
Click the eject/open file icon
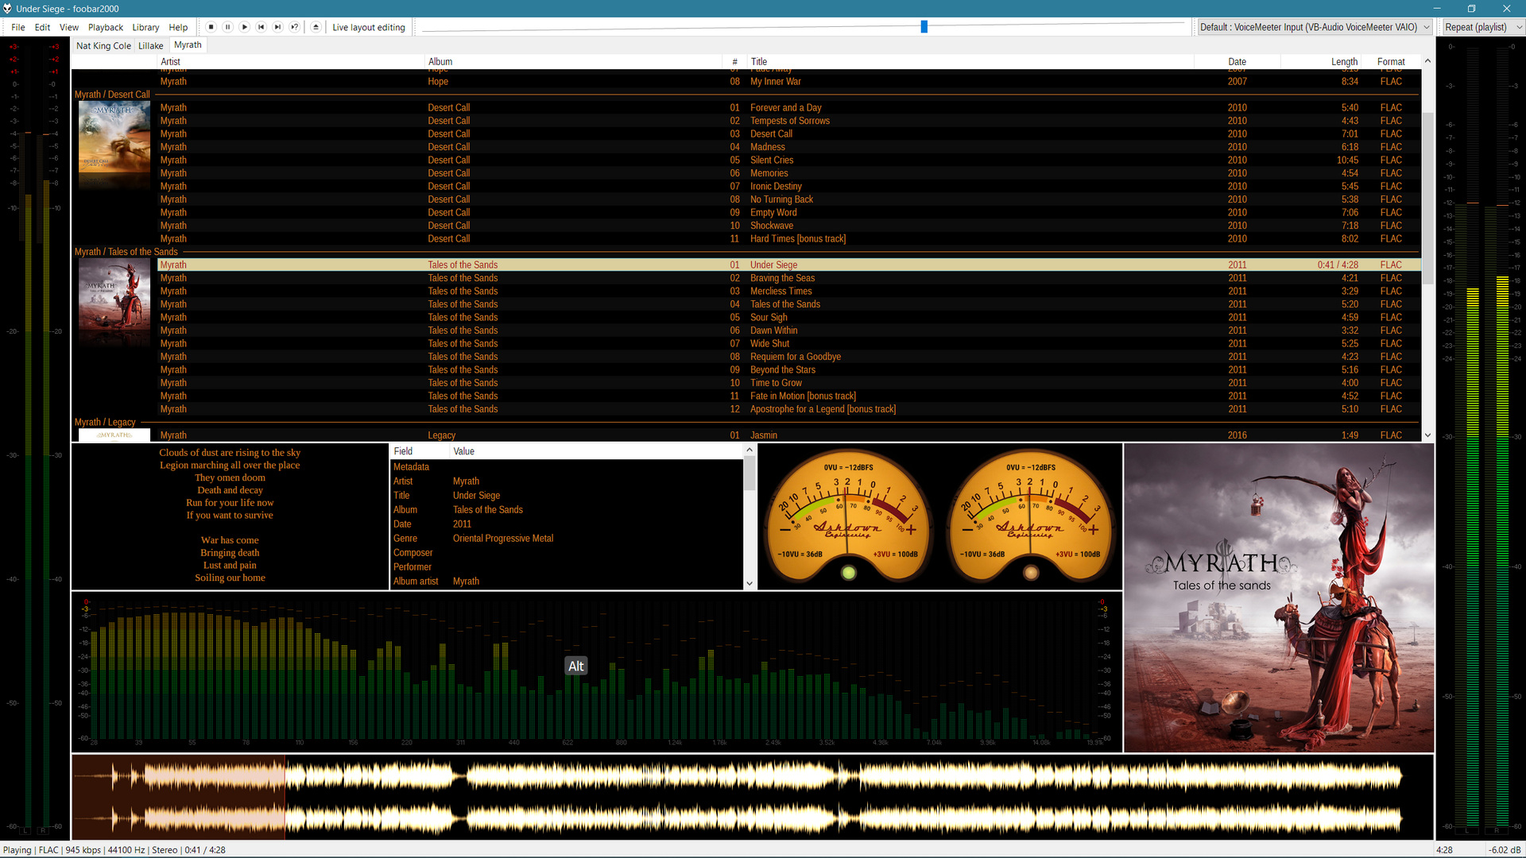[316, 27]
